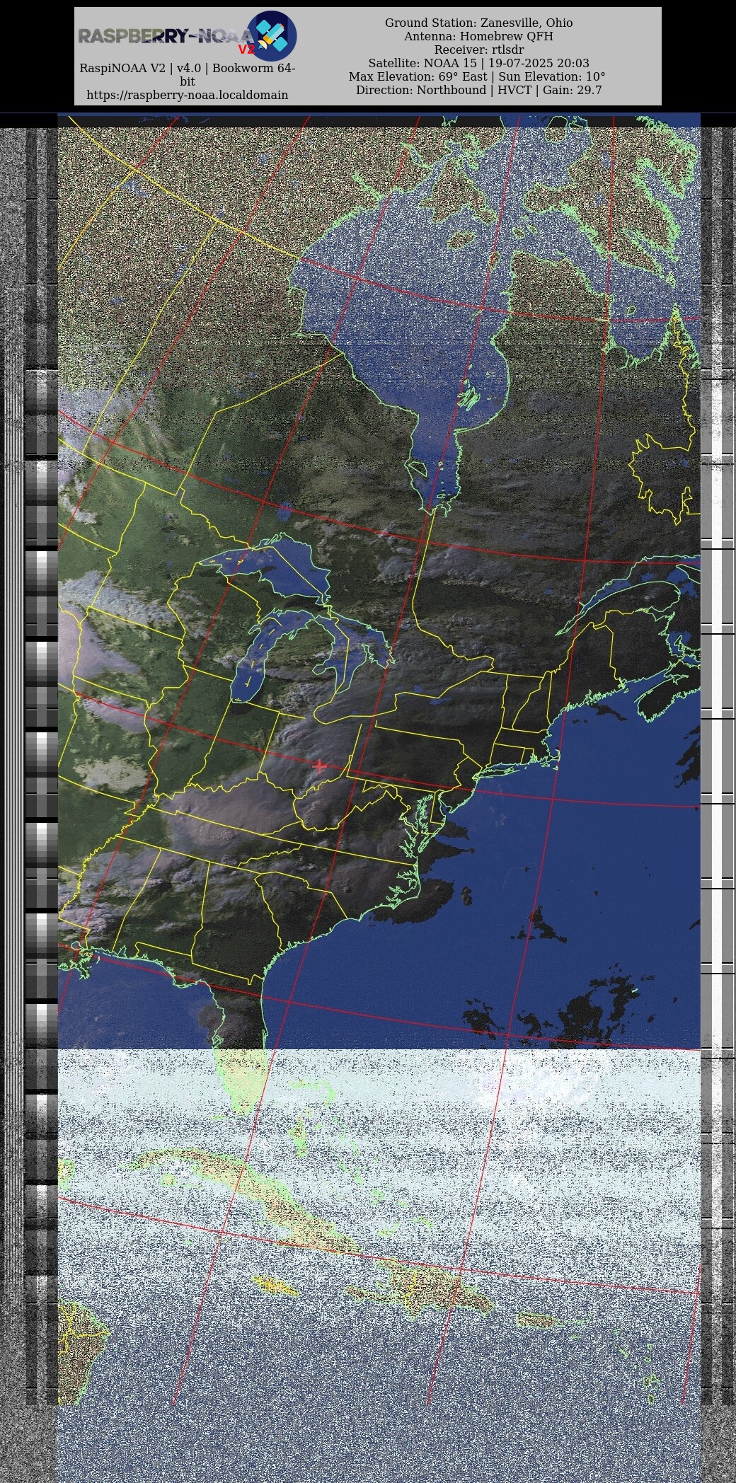The height and width of the screenshot is (1483, 736).
Task: Open the raspberry-noaa.localdomain URL
Action: click(x=187, y=95)
